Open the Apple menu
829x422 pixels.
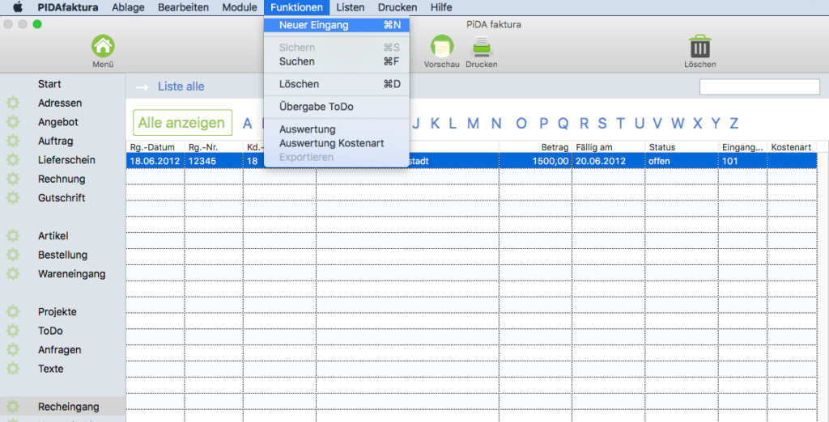pos(18,7)
